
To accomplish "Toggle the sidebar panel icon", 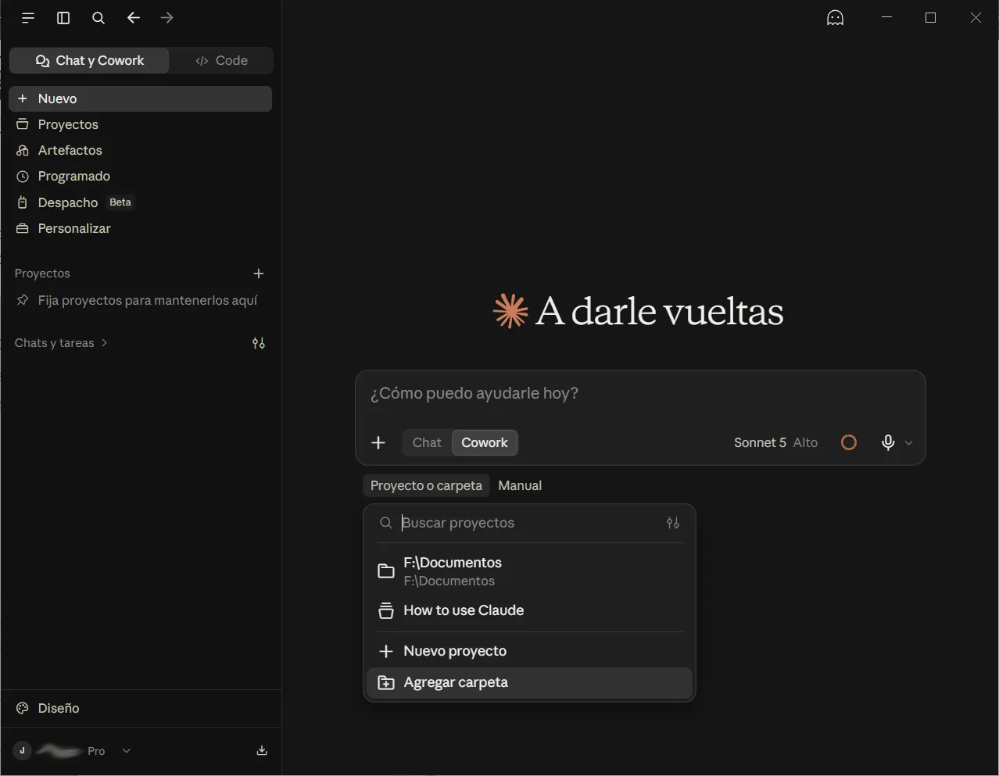I will (63, 18).
